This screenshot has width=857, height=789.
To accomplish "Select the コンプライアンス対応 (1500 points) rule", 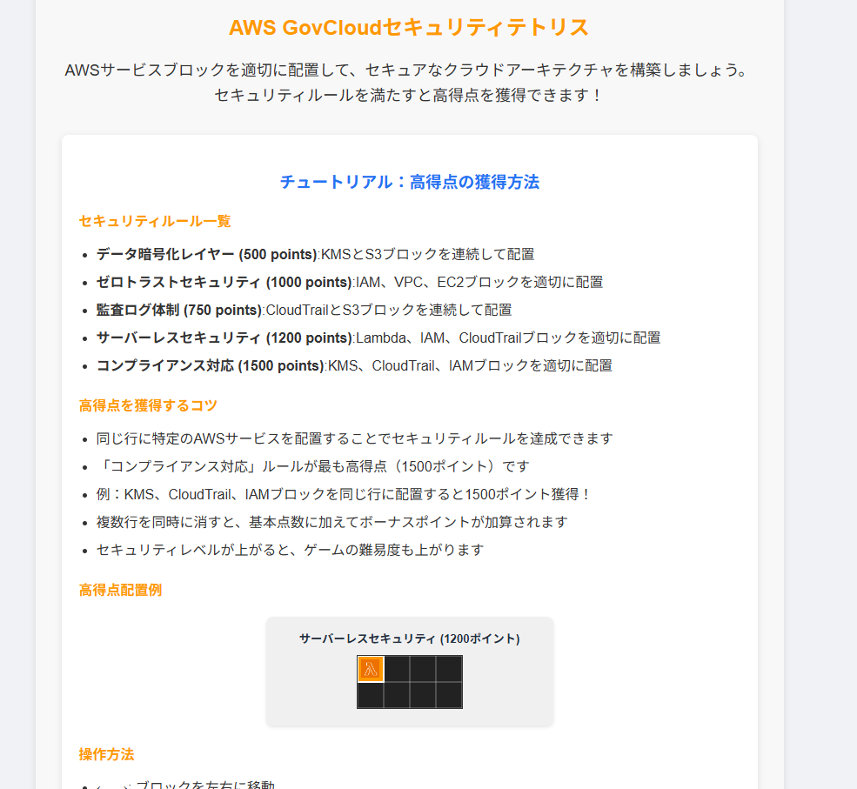I will (x=354, y=365).
